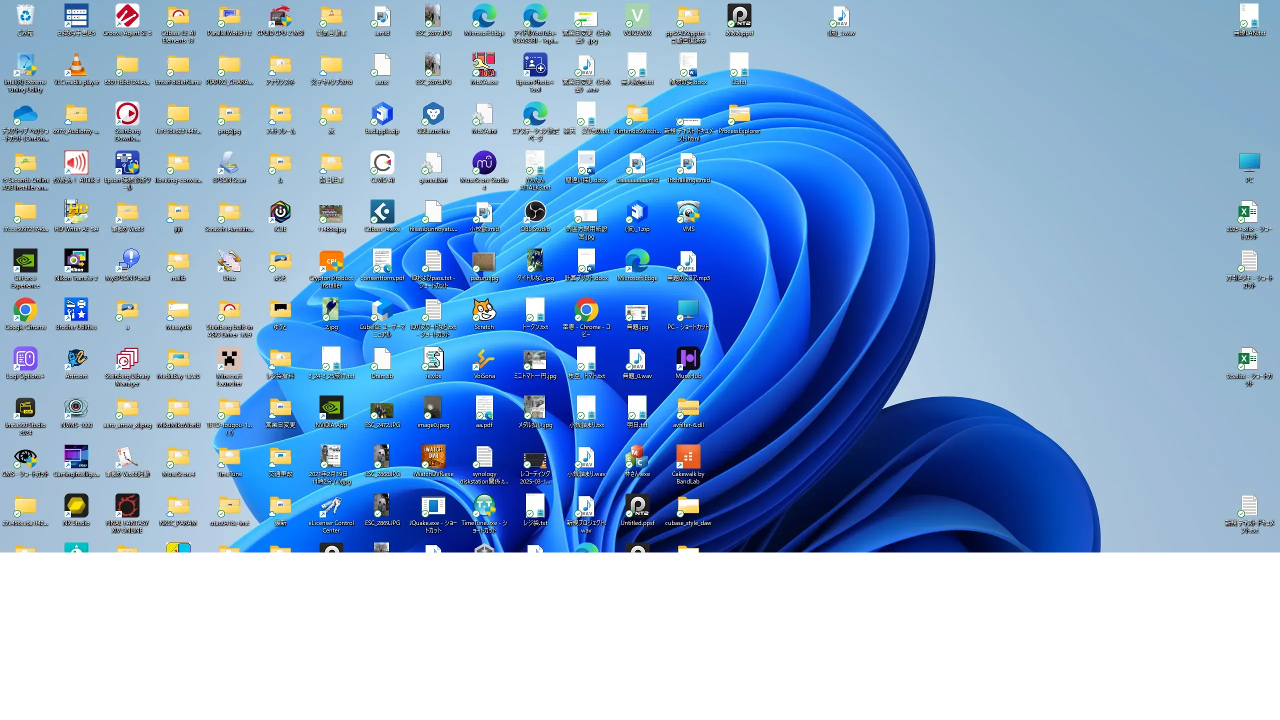Image resolution: width=1280 pixels, height=720 pixels.
Task: Click the GeForce Experience icon
Action: (x=25, y=261)
